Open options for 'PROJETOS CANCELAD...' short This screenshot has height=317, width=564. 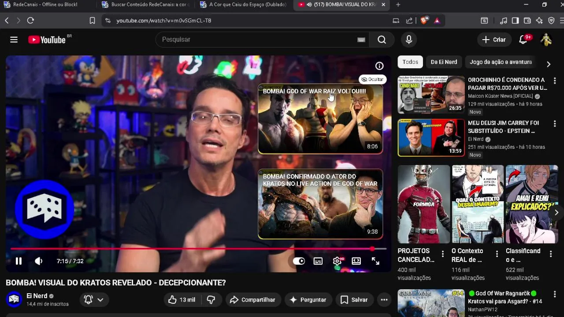point(443,254)
